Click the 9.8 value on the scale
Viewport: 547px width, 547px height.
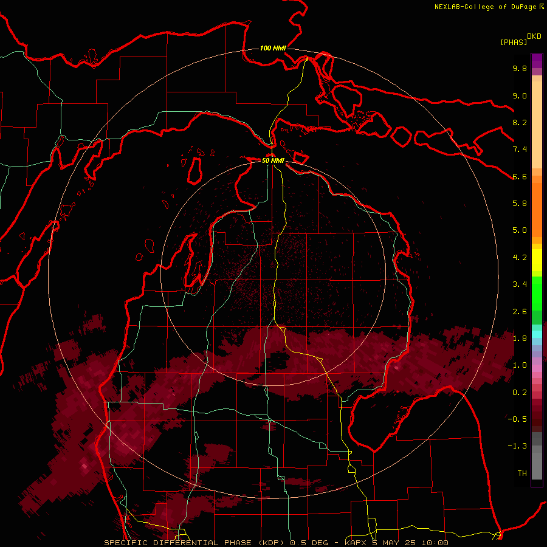click(520, 68)
